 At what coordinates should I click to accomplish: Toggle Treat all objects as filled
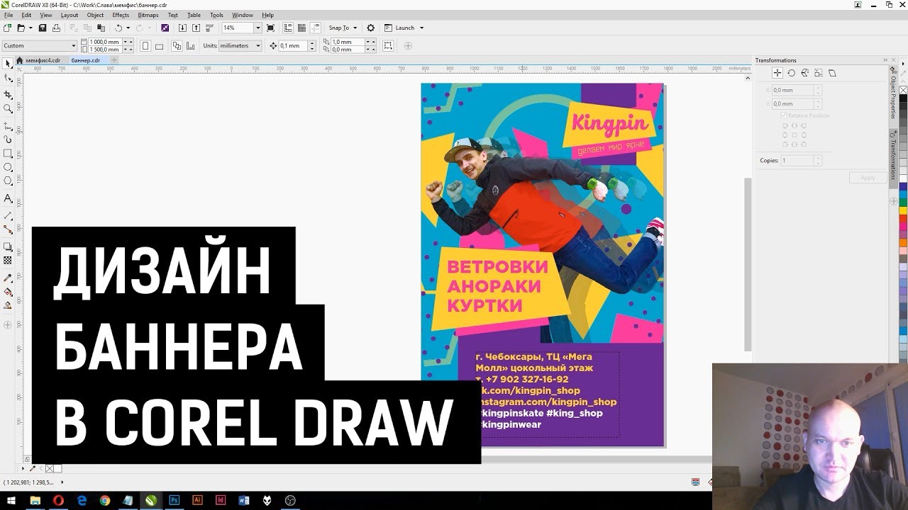tap(388, 45)
